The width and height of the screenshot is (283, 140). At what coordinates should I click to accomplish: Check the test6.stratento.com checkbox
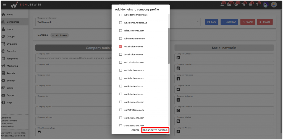(120, 102)
